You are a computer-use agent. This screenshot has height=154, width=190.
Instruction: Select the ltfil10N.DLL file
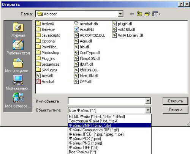point(86,70)
